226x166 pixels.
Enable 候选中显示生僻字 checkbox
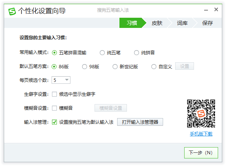coord(54,94)
